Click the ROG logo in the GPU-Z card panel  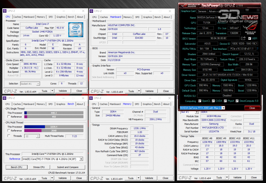(x=250, y=28)
